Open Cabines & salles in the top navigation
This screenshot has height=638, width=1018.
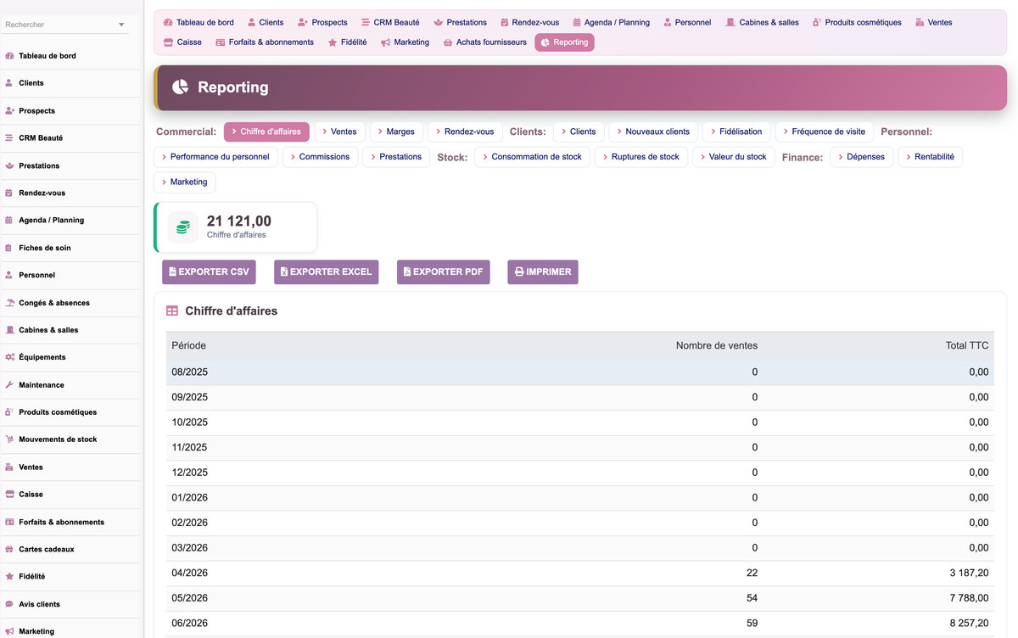pos(762,23)
